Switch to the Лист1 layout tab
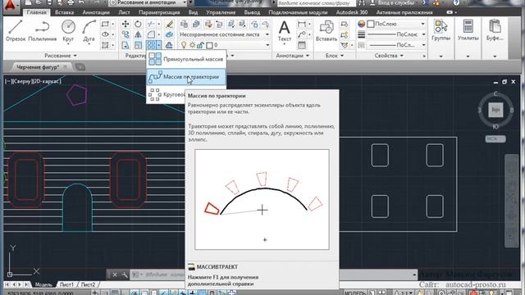This screenshot has width=525, height=295. pos(66,284)
